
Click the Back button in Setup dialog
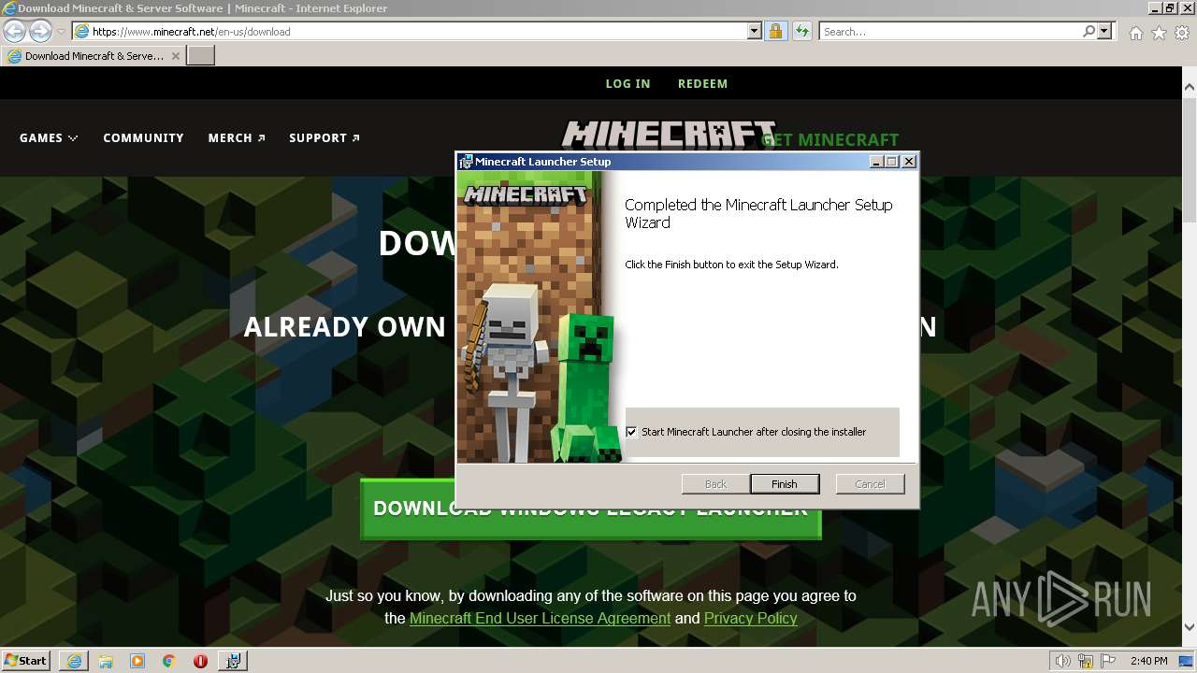pyautogui.click(x=715, y=483)
